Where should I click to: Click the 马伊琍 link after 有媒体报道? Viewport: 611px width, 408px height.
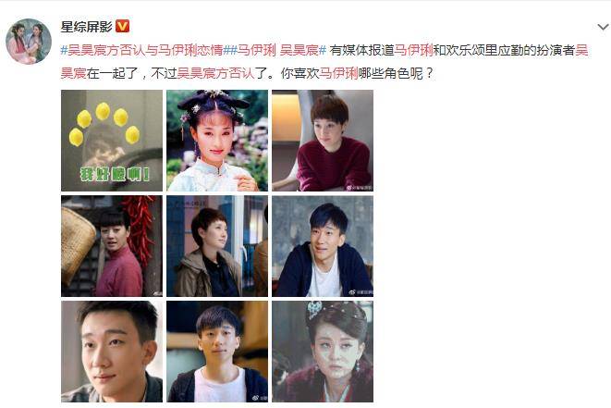pyautogui.click(x=413, y=50)
